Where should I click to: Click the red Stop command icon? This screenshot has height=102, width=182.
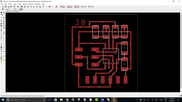tap(50, 6)
